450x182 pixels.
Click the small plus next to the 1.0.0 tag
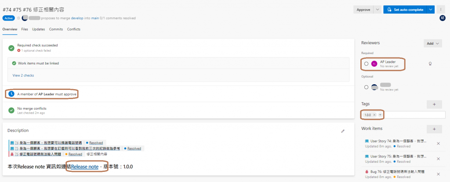[x=380, y=115]
